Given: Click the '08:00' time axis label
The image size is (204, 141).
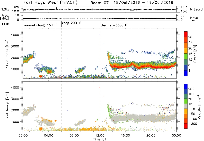Looking at the screenshot, I should pyautogui.click(x=74, y=136).
